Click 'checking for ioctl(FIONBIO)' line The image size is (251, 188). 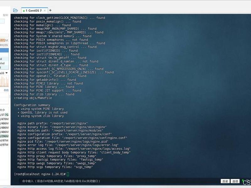coord(46,50)
